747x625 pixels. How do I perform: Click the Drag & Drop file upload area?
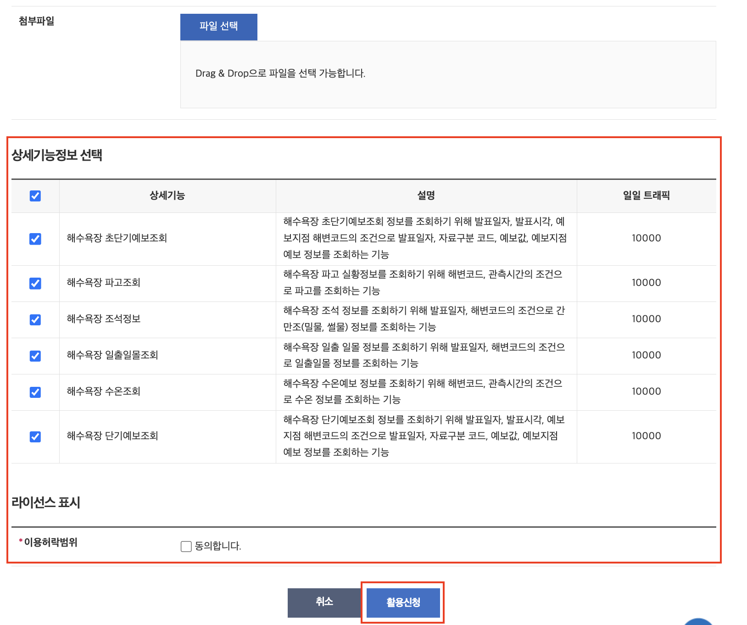(x=448, y=74)
